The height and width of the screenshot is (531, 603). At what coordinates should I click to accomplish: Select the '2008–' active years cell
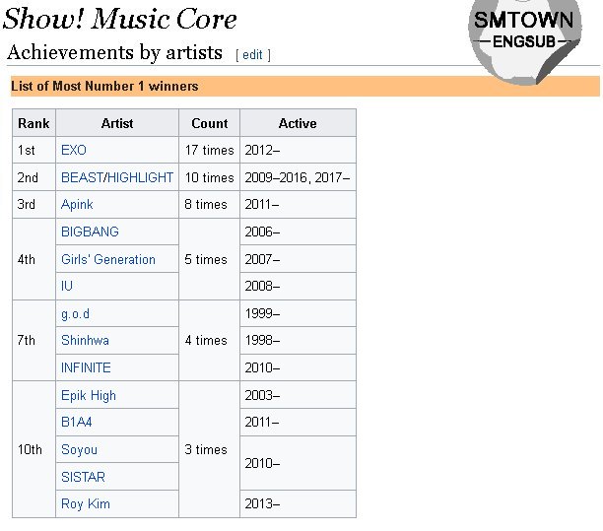point(298,286)
